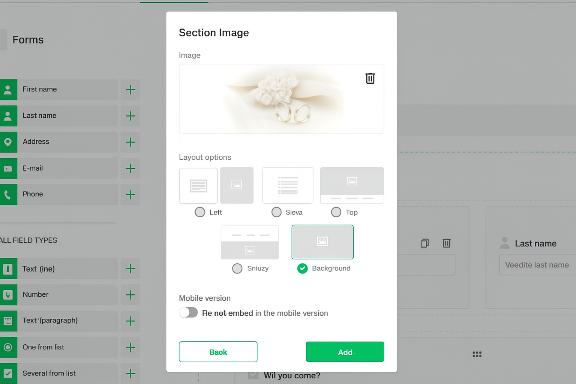Add the First name field

(130, 90)
